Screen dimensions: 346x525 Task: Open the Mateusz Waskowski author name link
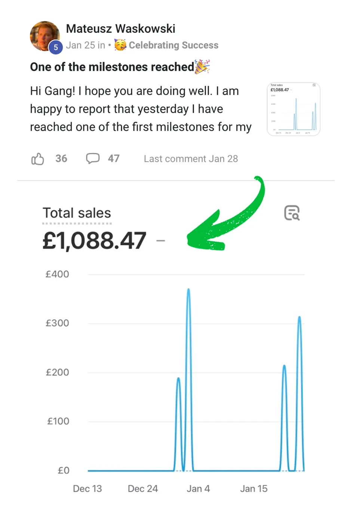(120, 28)
